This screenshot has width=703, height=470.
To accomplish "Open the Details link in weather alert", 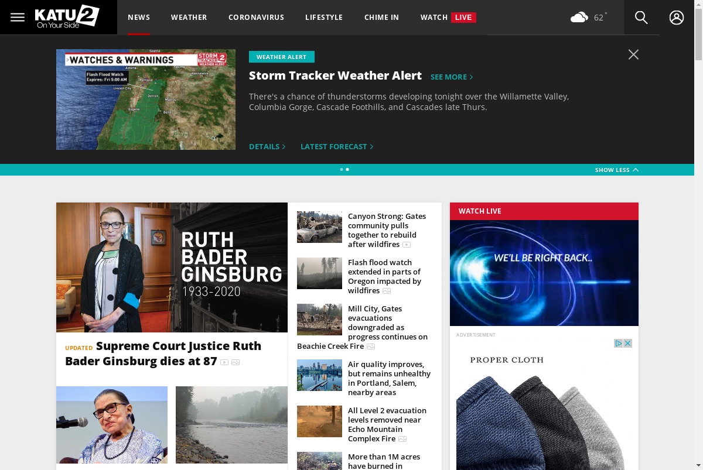I will click(267, 146).
